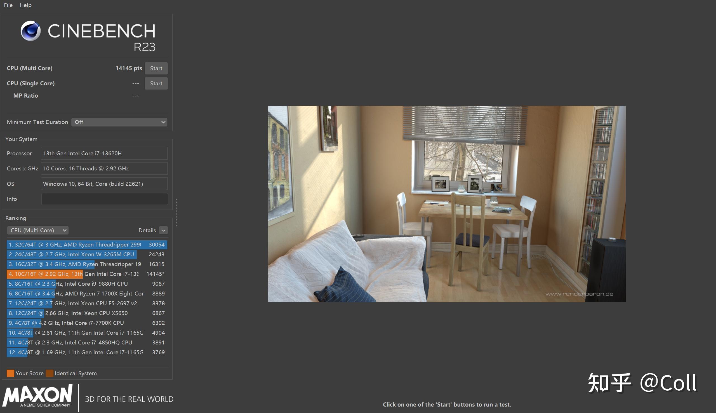This screenshot has width=716, height=413.
Task: Click the MAXON logo at bottom left
Action: click(x=37, y=396)
